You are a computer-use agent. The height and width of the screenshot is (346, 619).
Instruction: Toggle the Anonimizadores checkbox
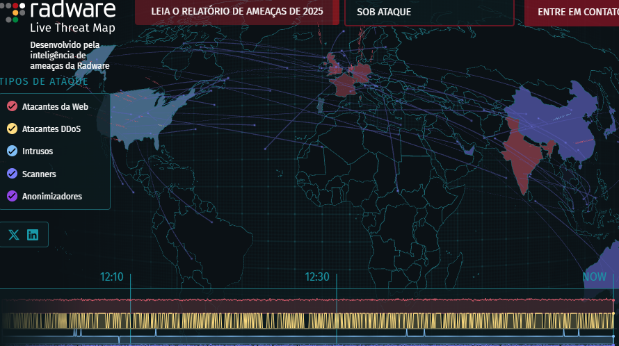tap(13, 196)
